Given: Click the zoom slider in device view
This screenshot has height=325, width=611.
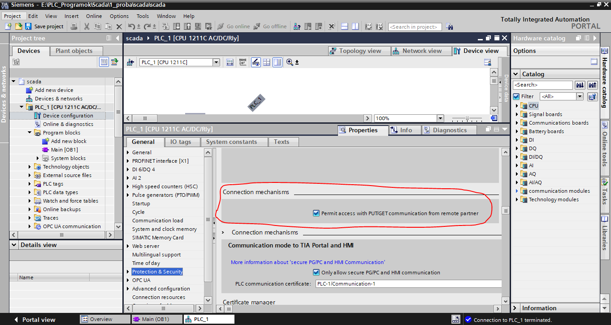Looking at the screenshot, I should coord(468,118).
